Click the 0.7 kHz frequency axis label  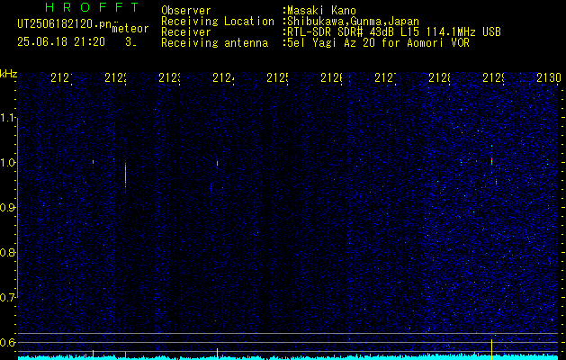click(x=7, y=298)
